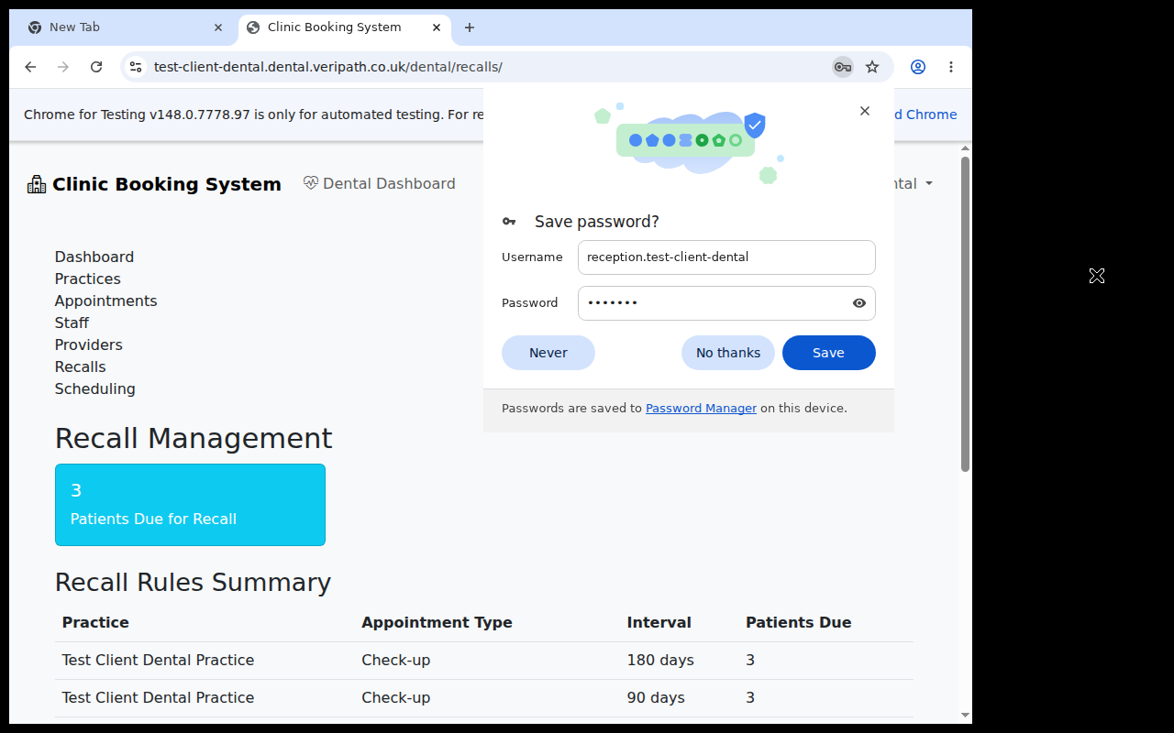Switch to the New Tab tab

click(125, 27)
